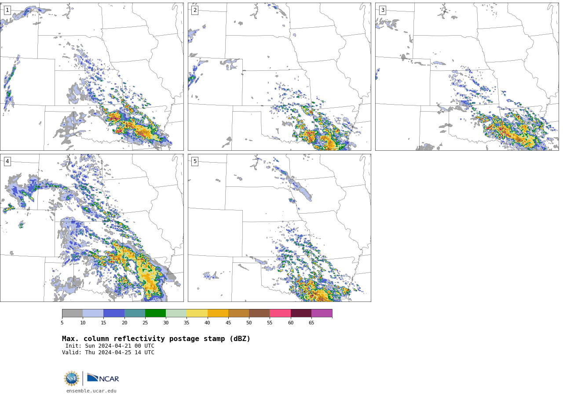
Task: Click the tan 45-50 dBZ swatch
Action: pyautogui.click(x=238, y=313)
